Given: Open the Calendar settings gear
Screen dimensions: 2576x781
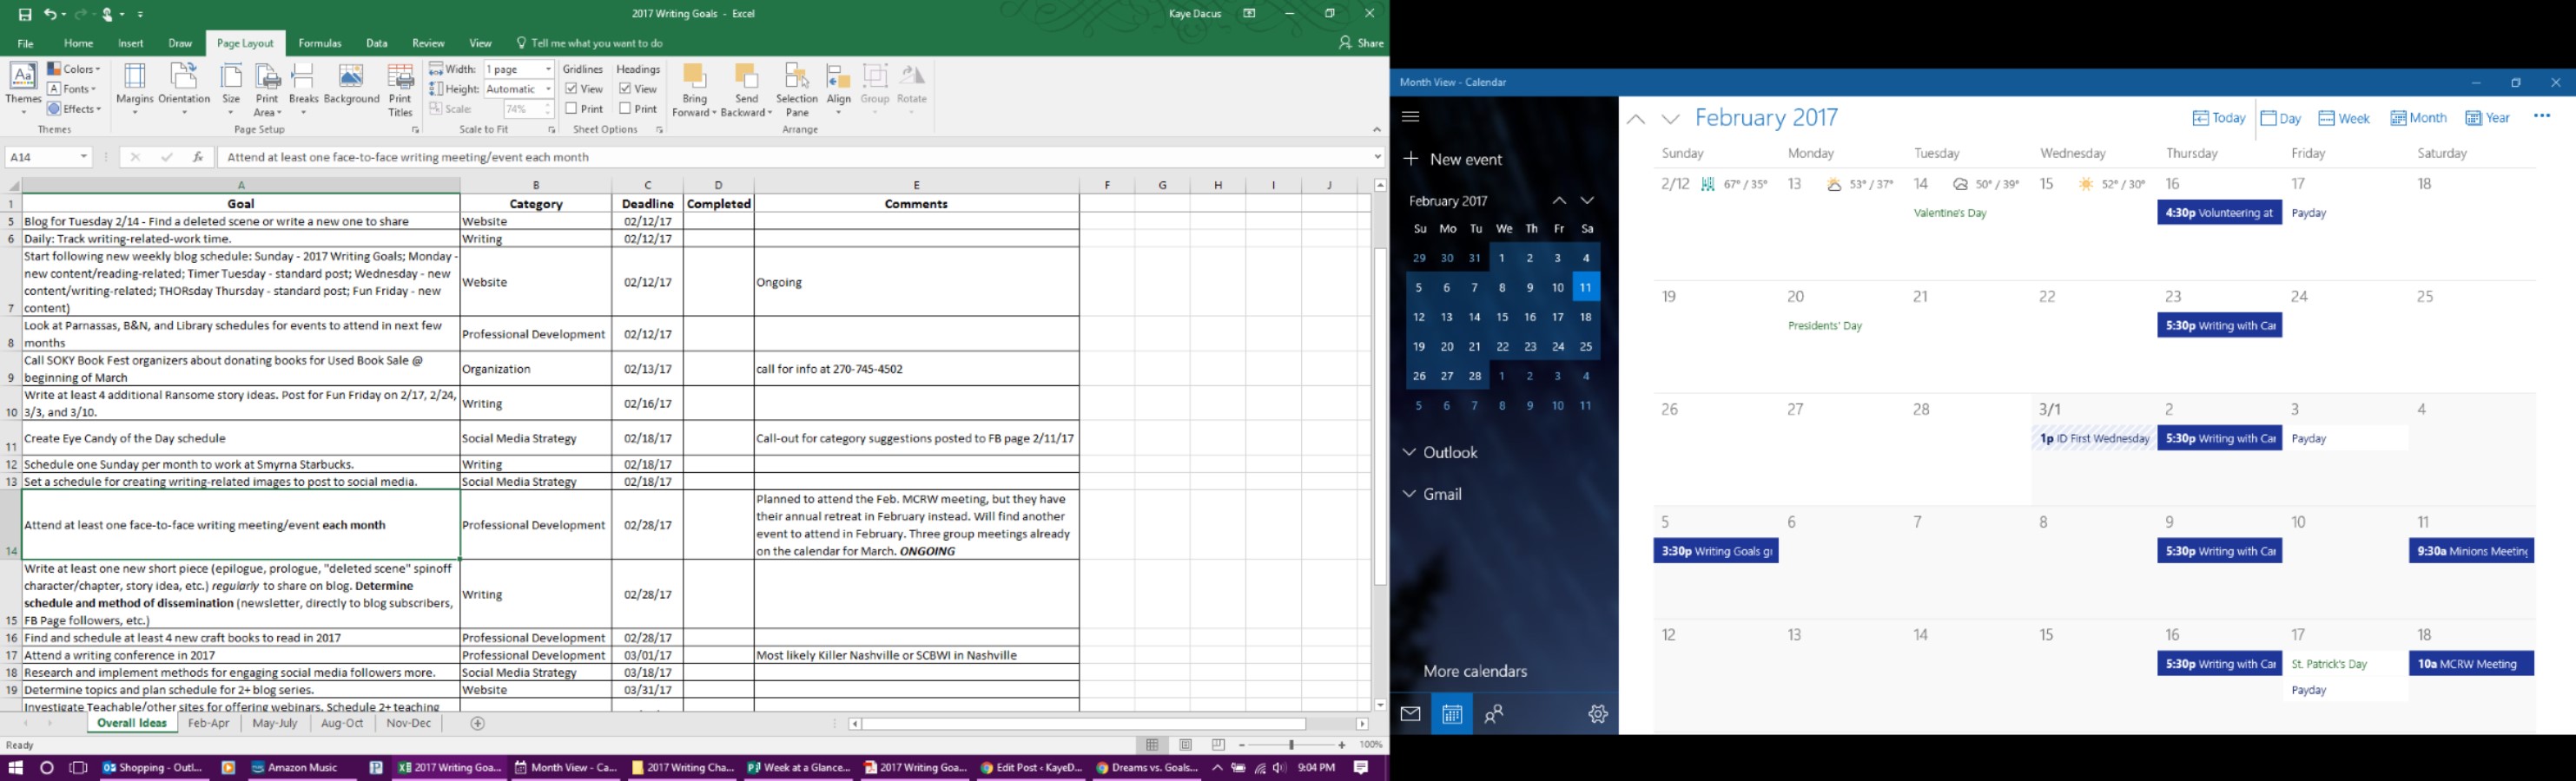Looking at the screenshot, I should point(1597,714).
